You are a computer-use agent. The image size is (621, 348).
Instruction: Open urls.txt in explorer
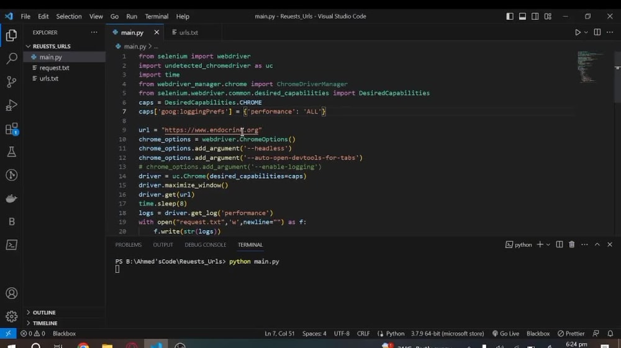(x=64, y=78)
